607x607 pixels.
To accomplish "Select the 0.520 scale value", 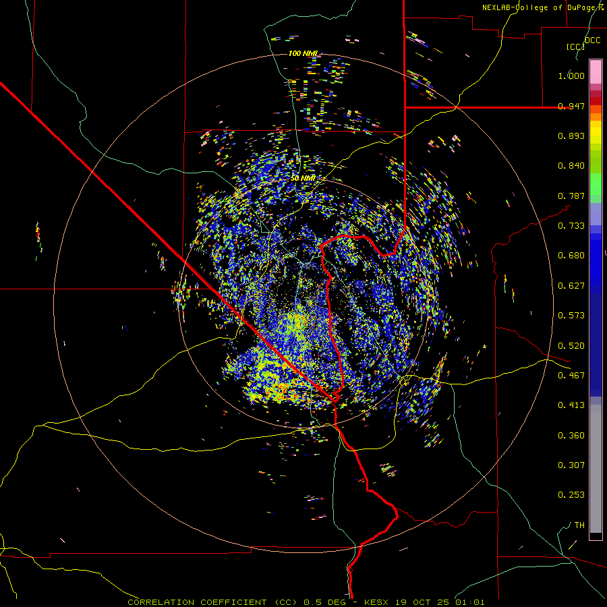I will [x=571, y=346].
